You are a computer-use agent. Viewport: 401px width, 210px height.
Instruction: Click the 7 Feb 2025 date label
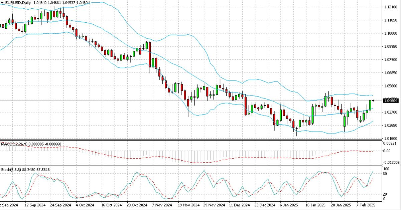366,205
